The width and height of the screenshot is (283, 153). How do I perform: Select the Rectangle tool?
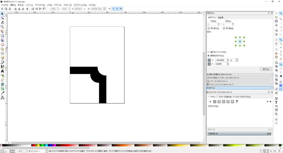(x=2, y=36)
